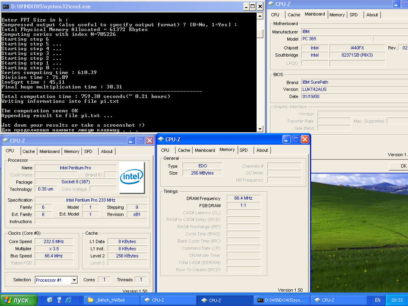The width and height of the screenshot is (408, 306).
Task: Open About tab in Memory CPU-Z window
Action: click(x=262, y=150)
